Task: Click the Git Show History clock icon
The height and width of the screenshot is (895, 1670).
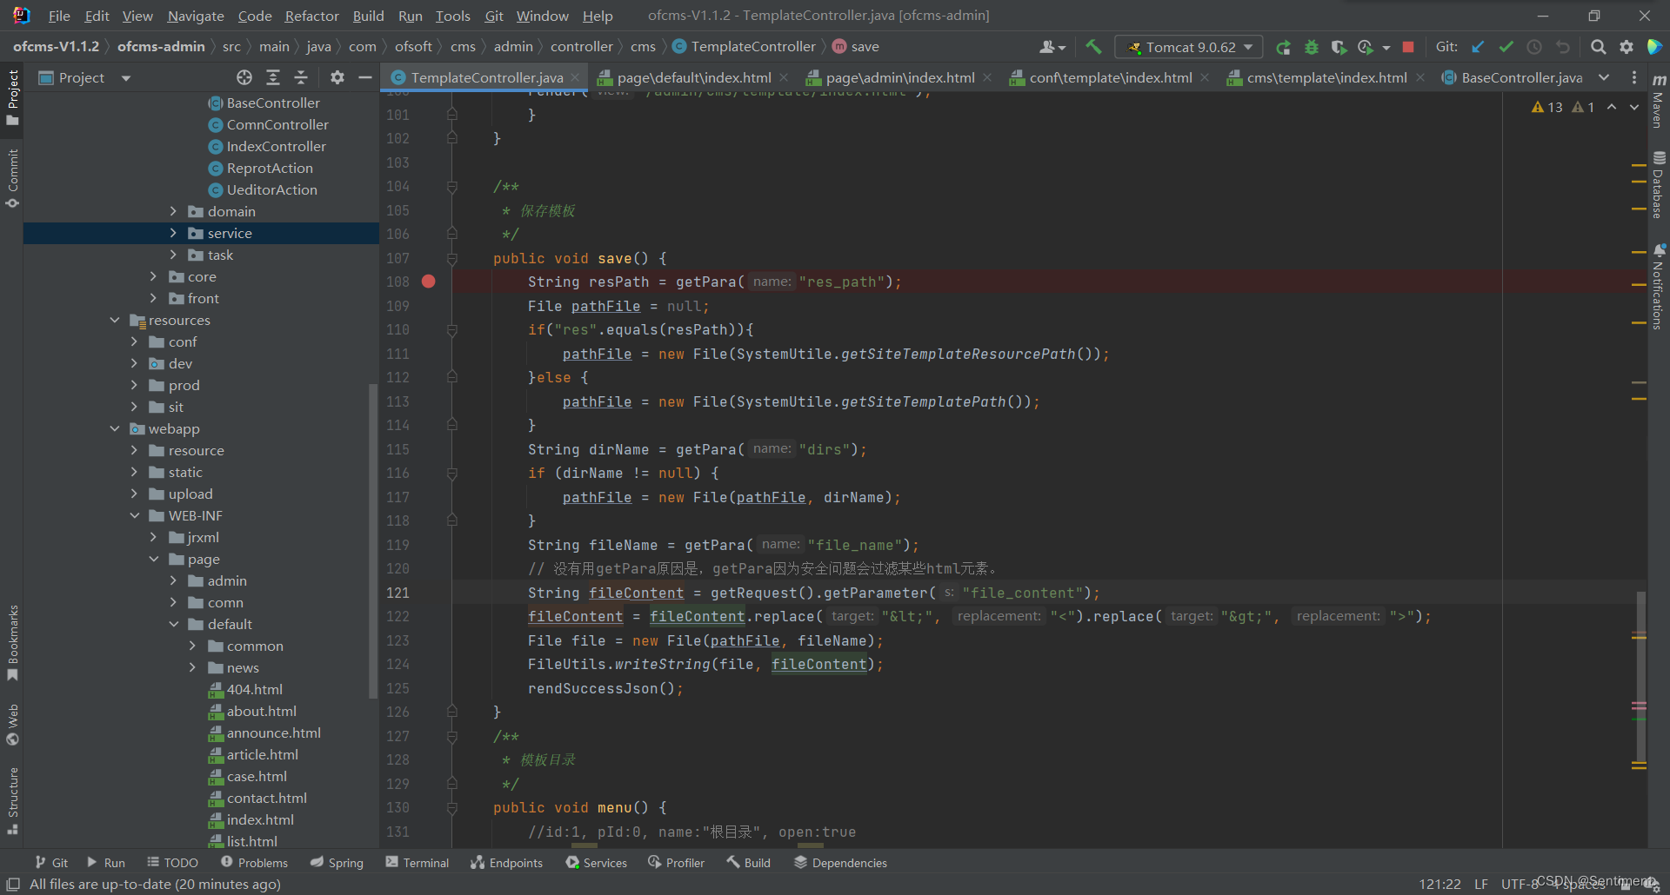Action: pos(1534,47)
